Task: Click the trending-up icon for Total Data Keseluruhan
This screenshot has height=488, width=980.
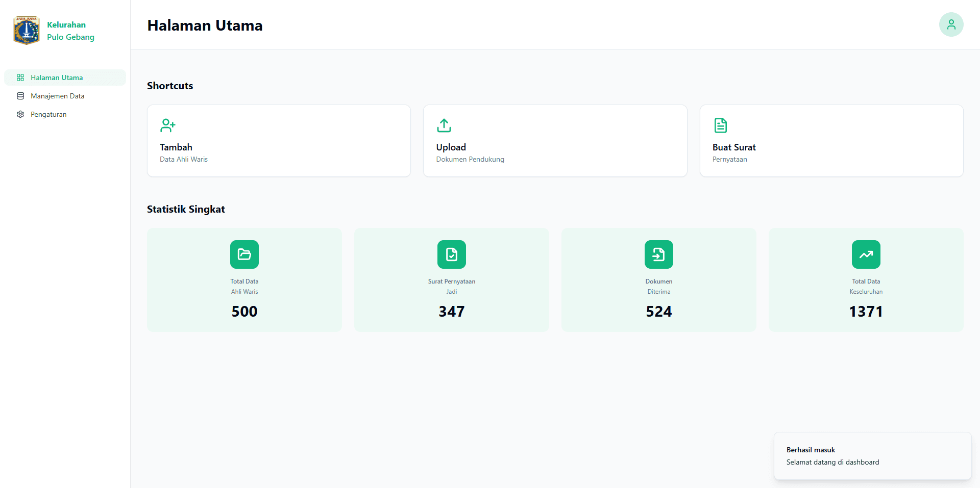Action: click(866, 254)
